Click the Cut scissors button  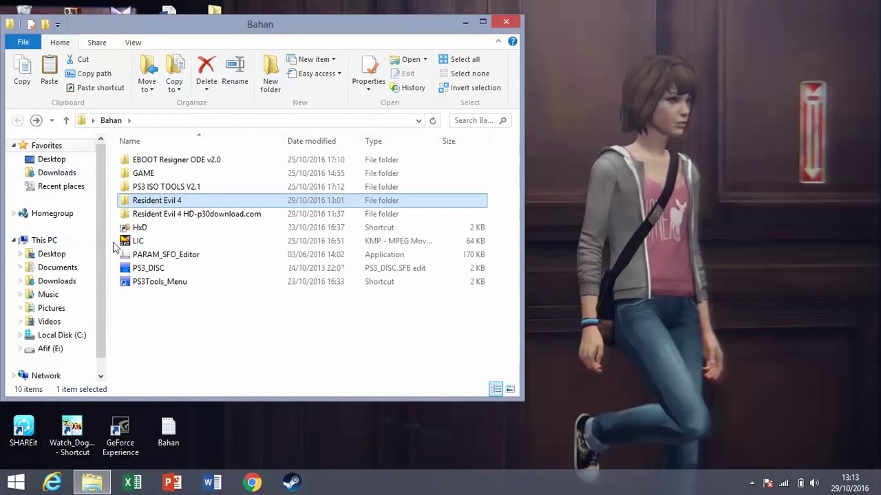tap(77, 59)
